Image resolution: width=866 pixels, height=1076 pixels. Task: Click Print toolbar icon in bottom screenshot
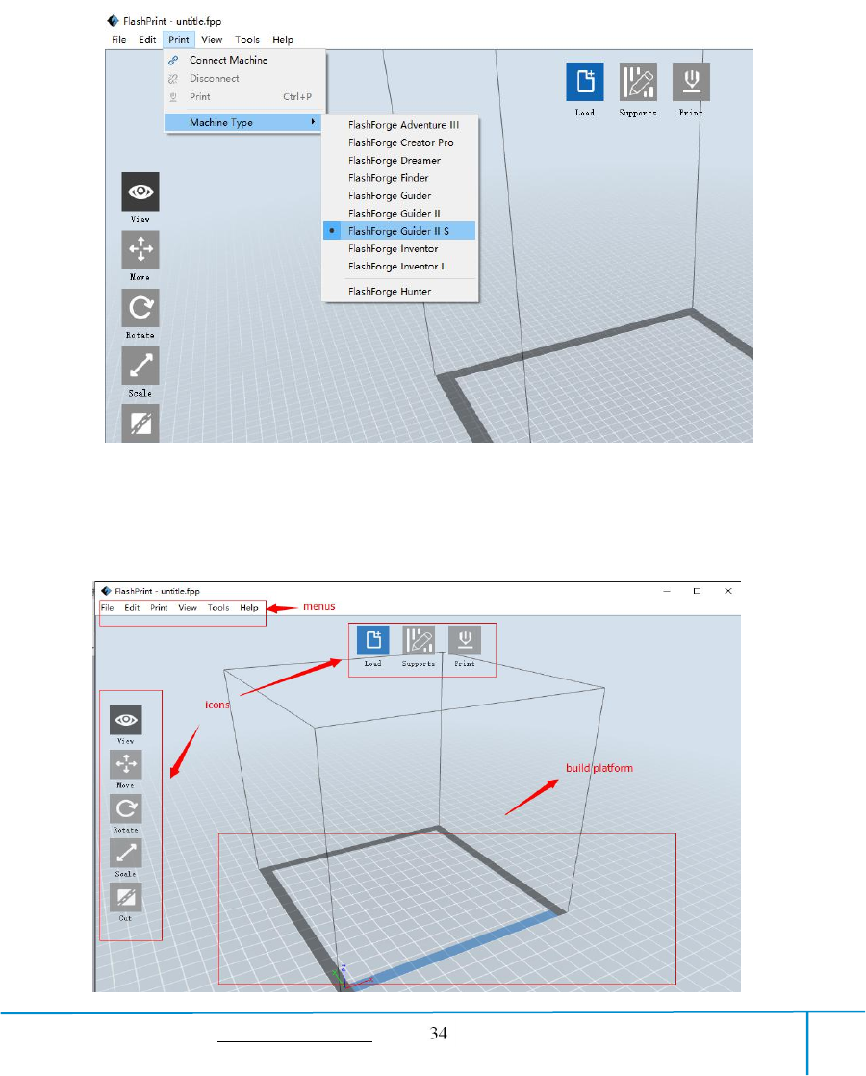click(x=465, y=640)
